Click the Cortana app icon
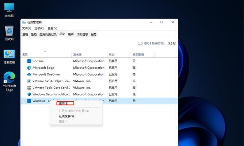This screenshot has height=146, width=244. 29,61
